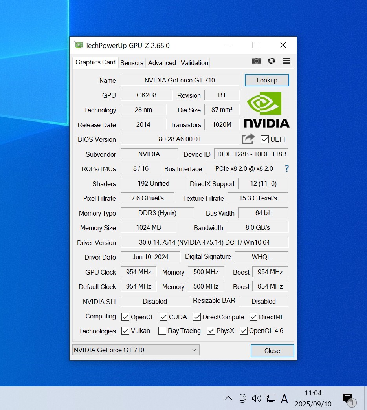Click the DirectX Support field
367x410 pixels.
click(263, 183)
